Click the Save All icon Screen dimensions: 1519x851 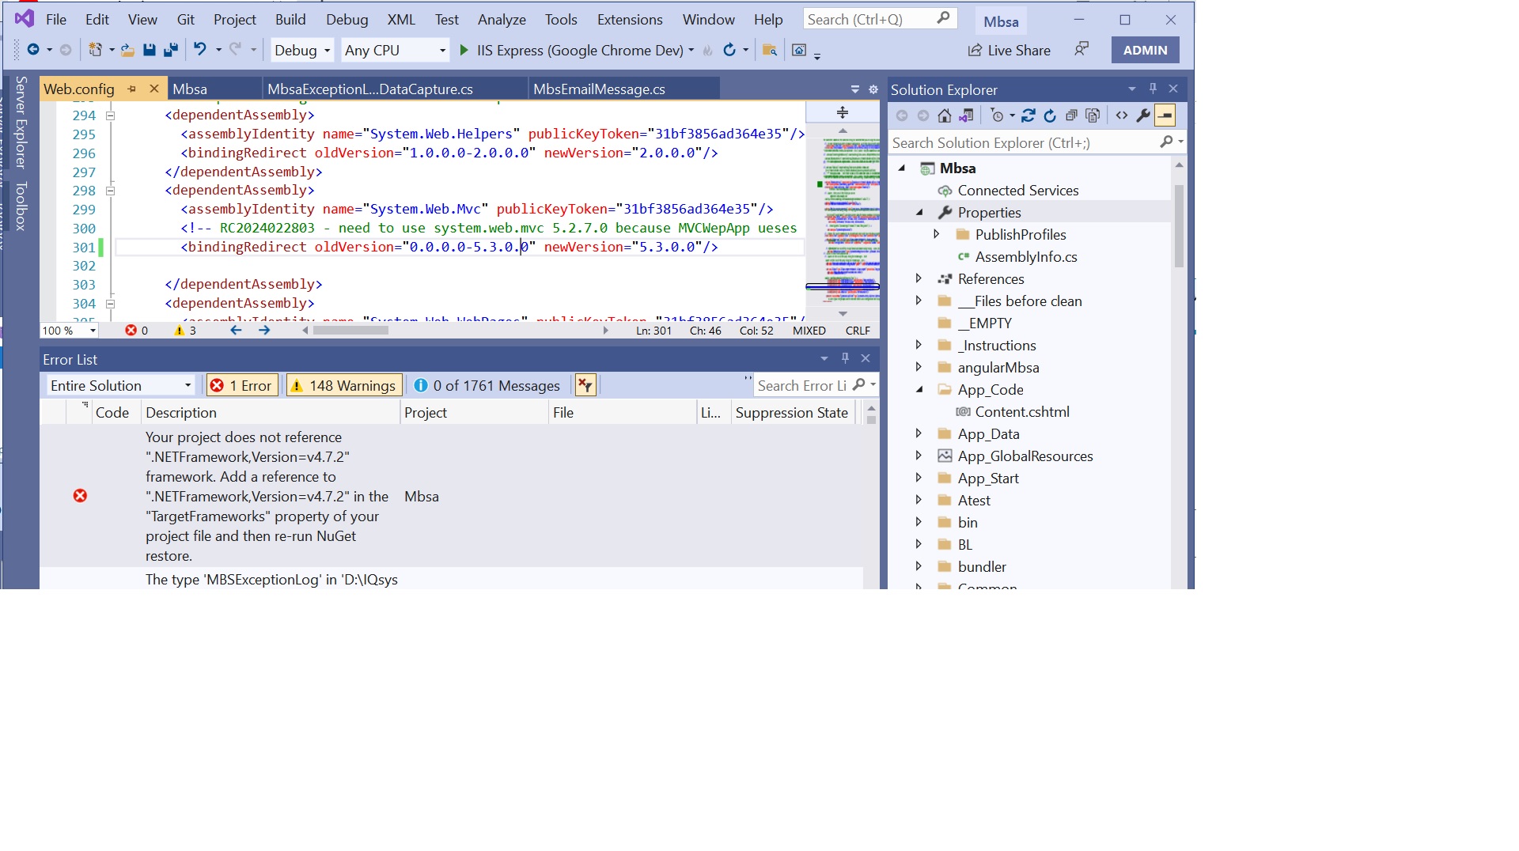(x=169, y=49)
